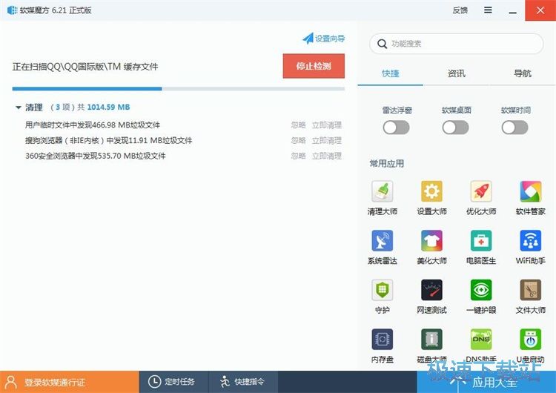This screenshot has width=556, height=393.
Task: Open 美化大师 shirt icon
Action: pos(431,241)
